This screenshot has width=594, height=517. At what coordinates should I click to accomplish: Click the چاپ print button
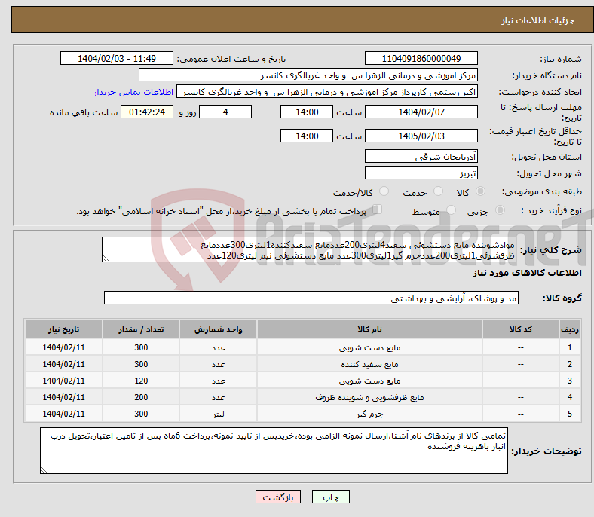(x=331, y=497)
